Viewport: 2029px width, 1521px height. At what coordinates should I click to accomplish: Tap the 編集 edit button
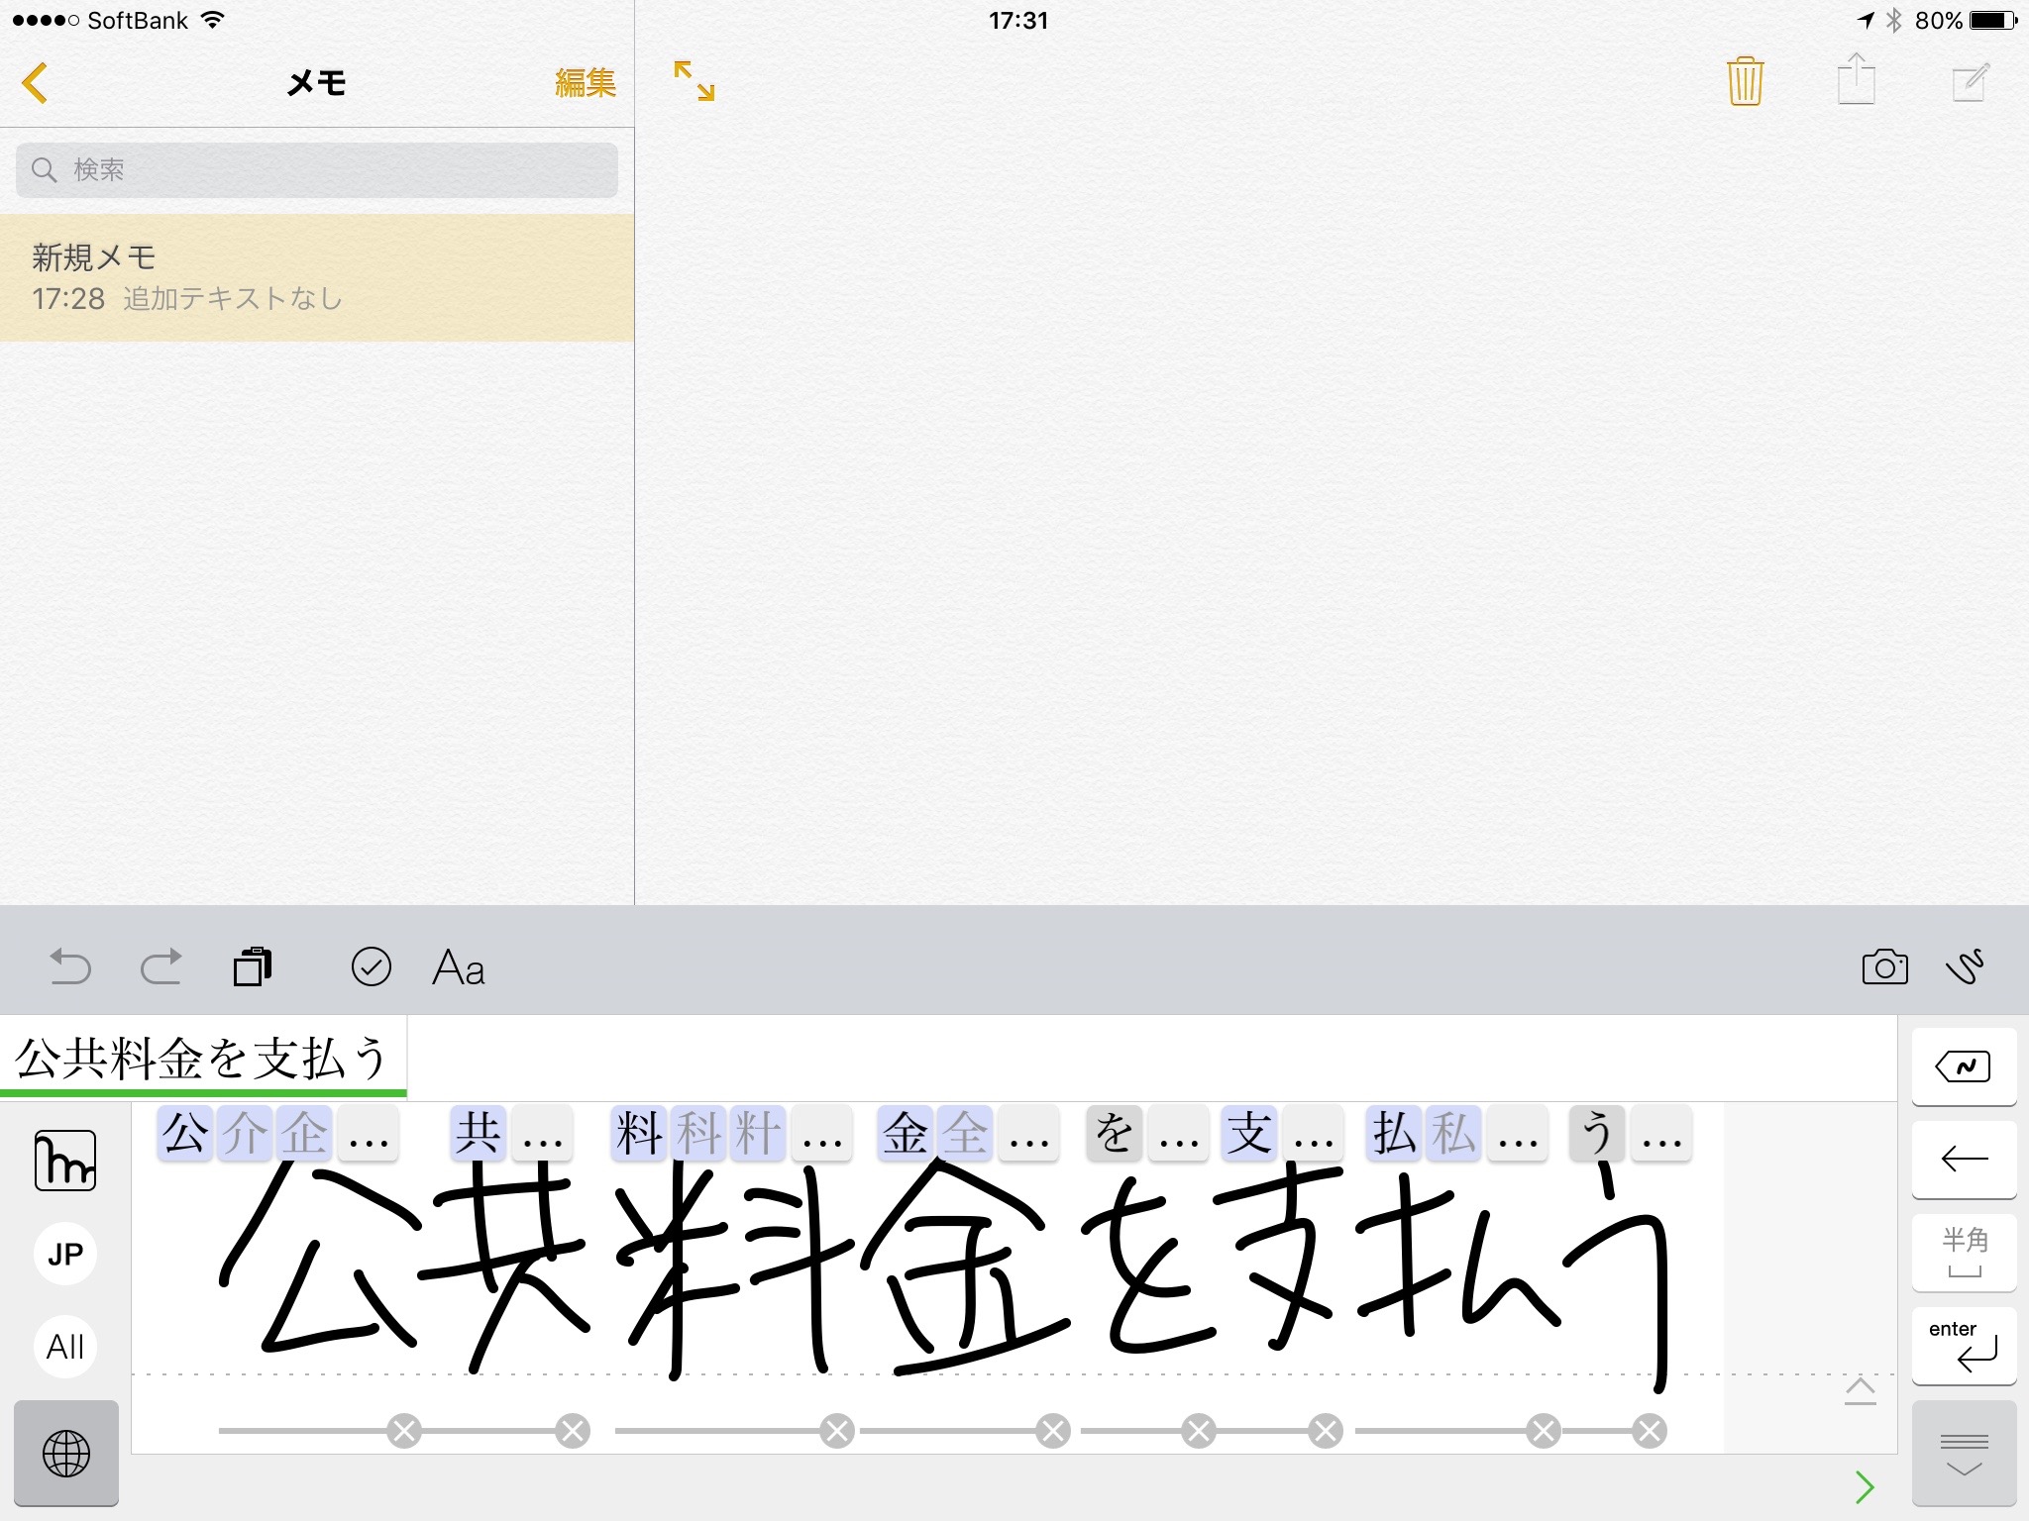coord(585,83)
